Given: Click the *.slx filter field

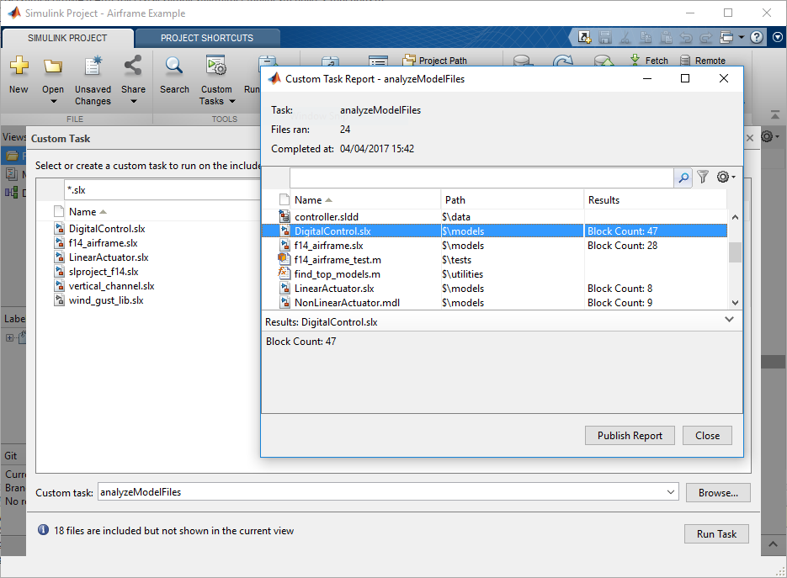Looking at the screenshot, I should 162,190.
